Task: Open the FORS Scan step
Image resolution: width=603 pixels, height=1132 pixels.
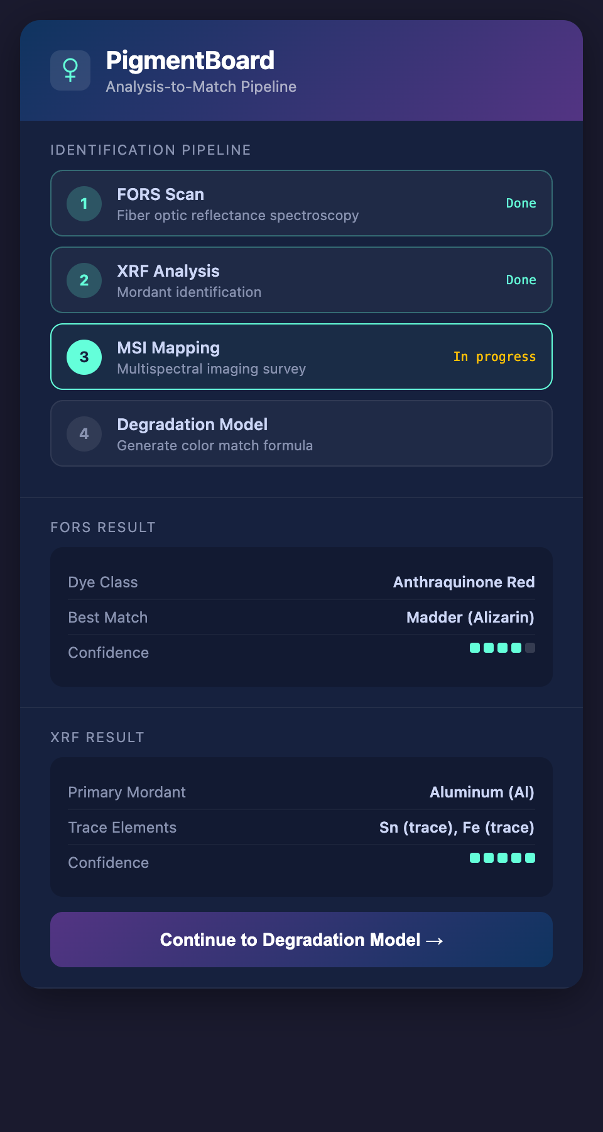Action: tap(301, 204)
